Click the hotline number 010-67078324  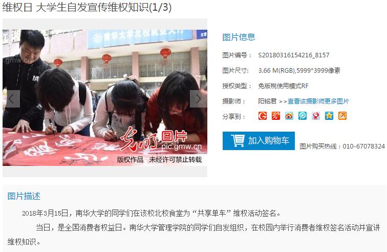click(x=364, y=146)
